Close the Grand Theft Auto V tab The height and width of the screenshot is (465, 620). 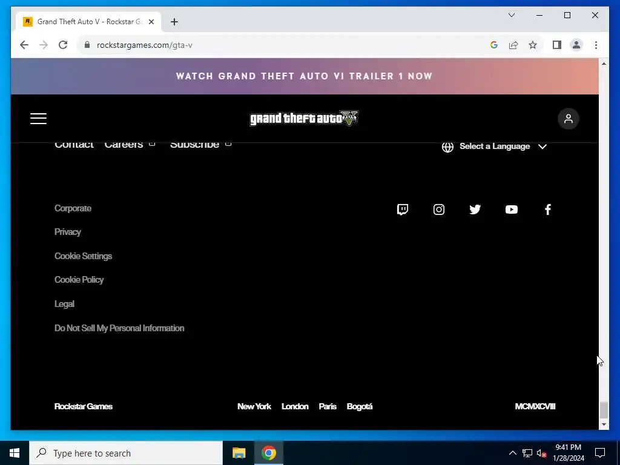(151, 22)
